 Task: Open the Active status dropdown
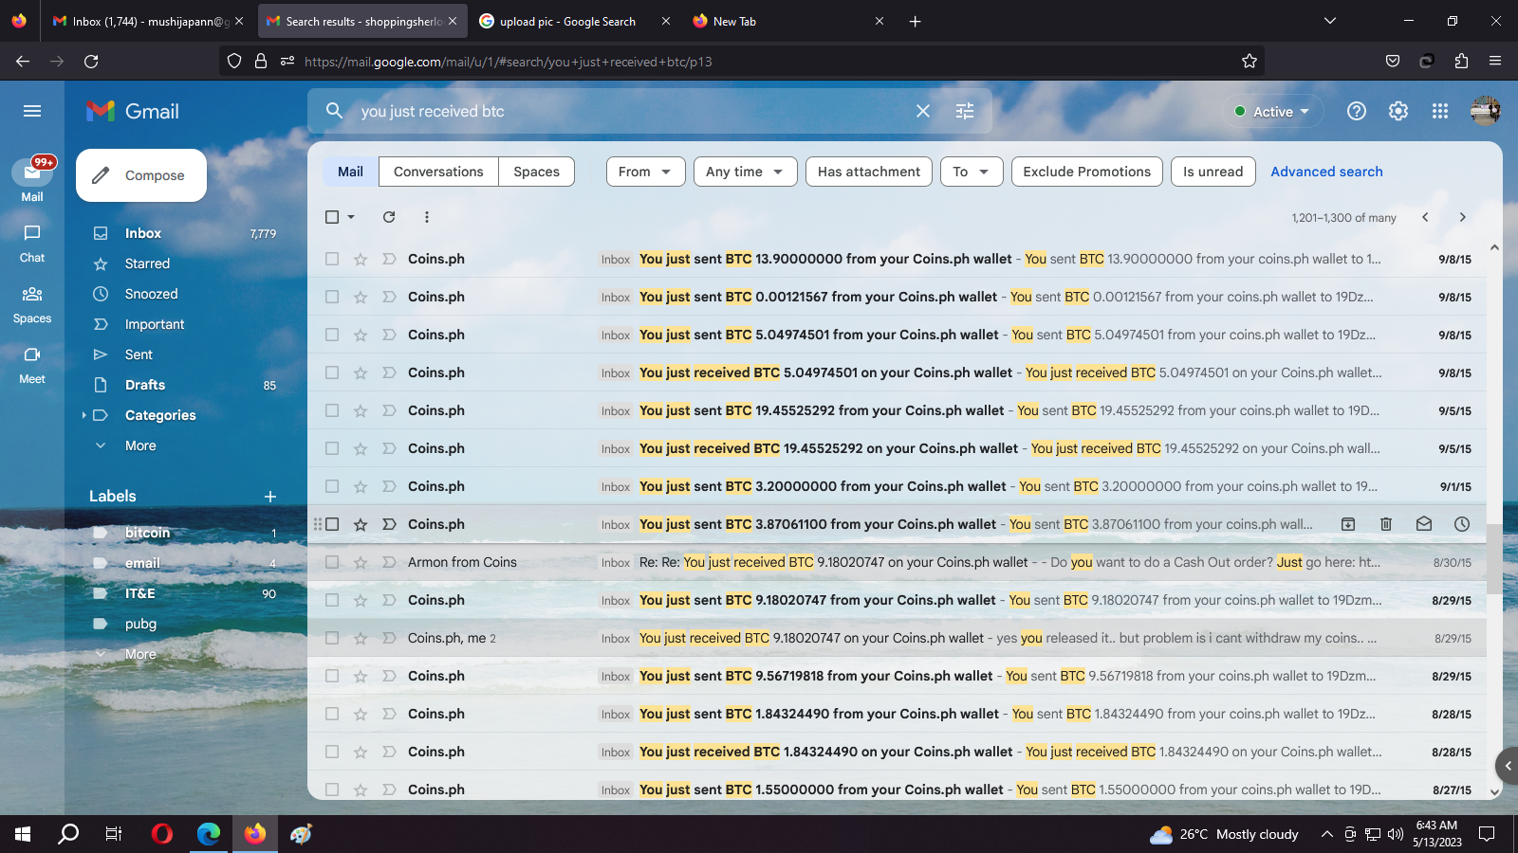1272,111
